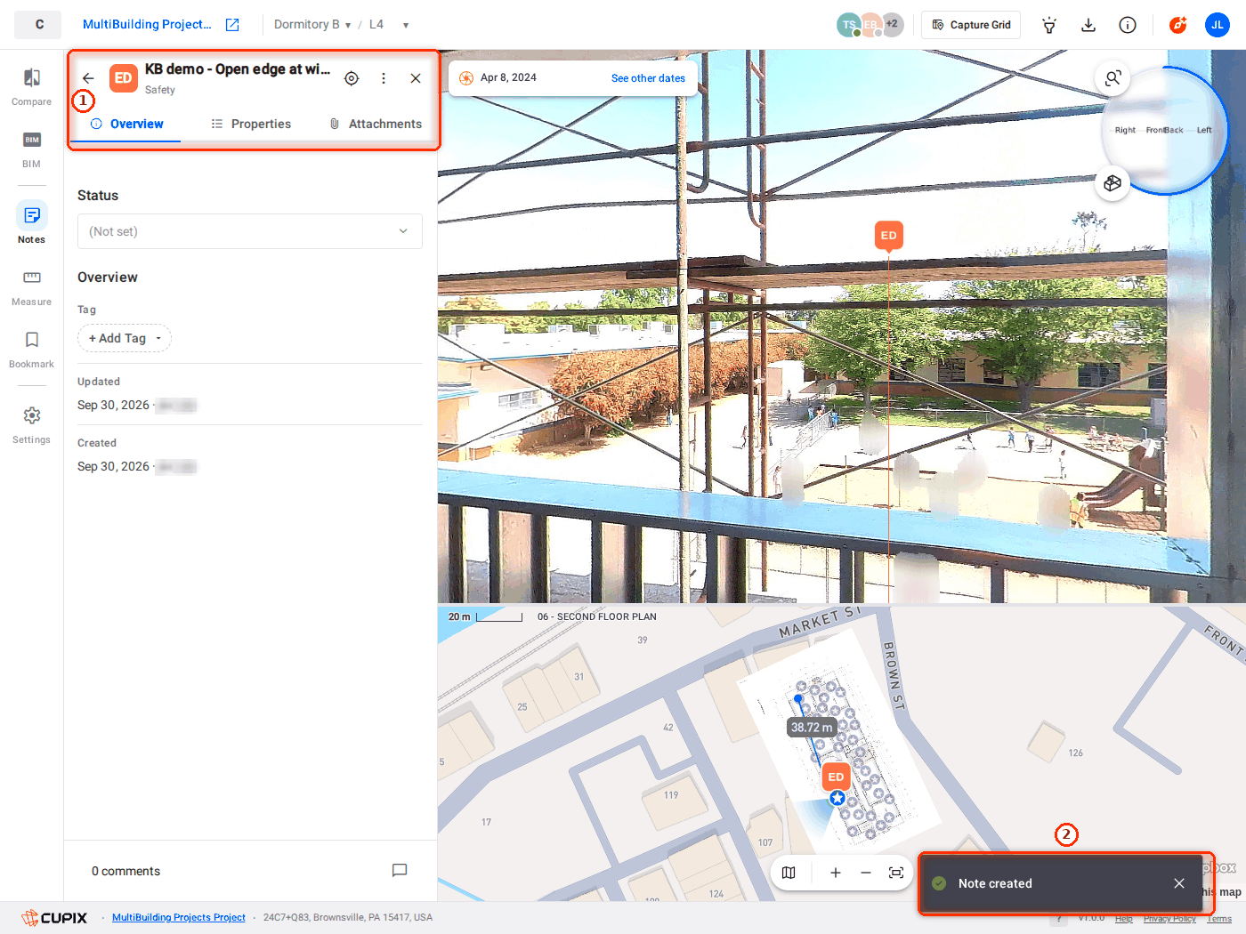The height and width of the screenshot is (934, 1246).
Task: Open the MultiBuilding Project title link
Action: tap(147, 25)
